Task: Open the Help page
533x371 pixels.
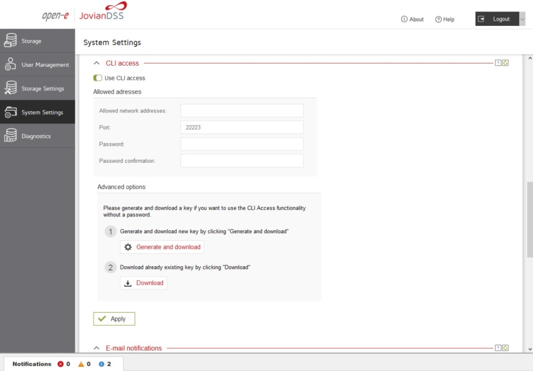Action: coord(445,19)
